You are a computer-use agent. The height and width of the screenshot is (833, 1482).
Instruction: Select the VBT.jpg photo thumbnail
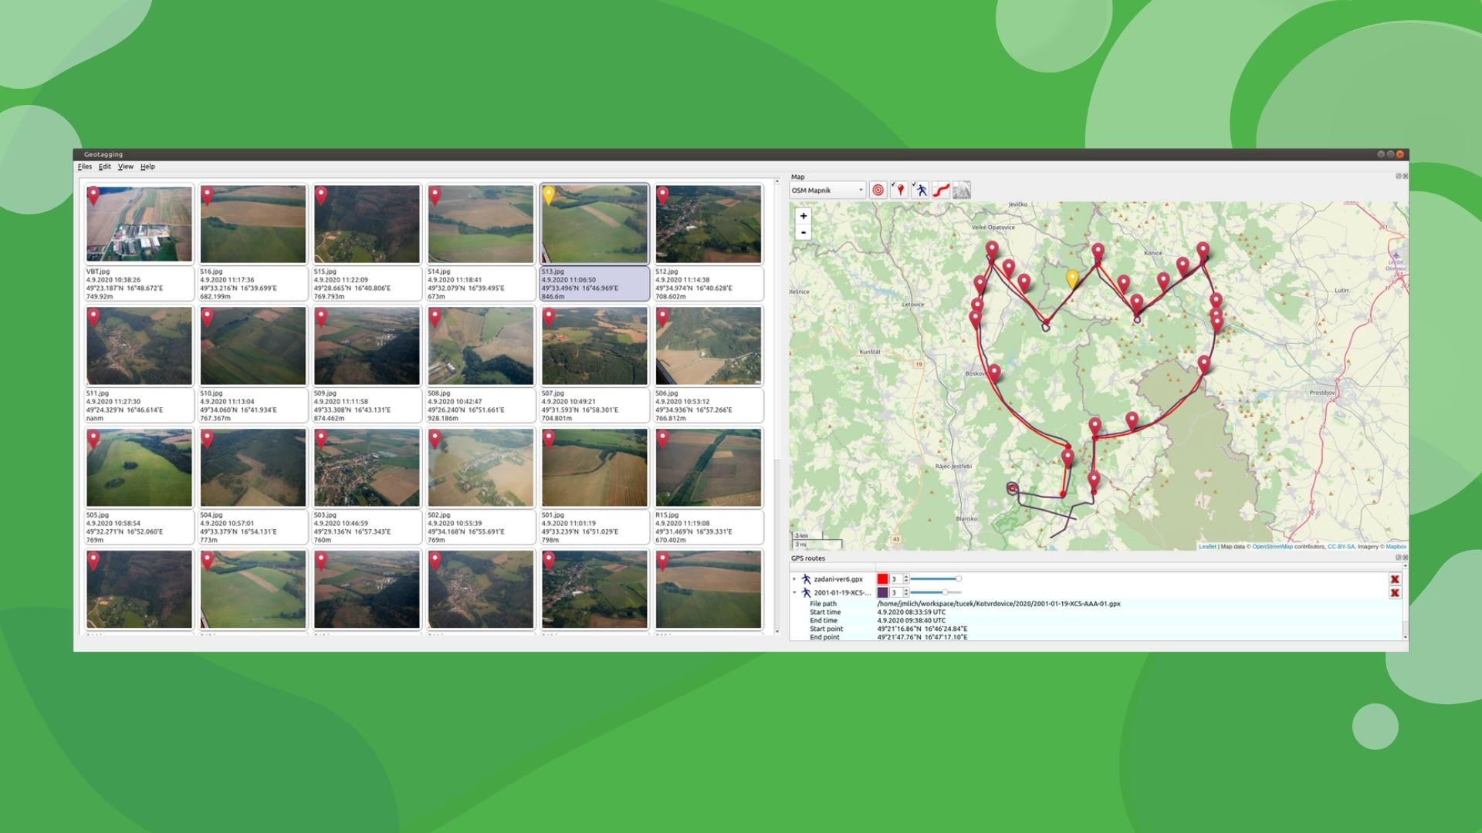(139, 224)
